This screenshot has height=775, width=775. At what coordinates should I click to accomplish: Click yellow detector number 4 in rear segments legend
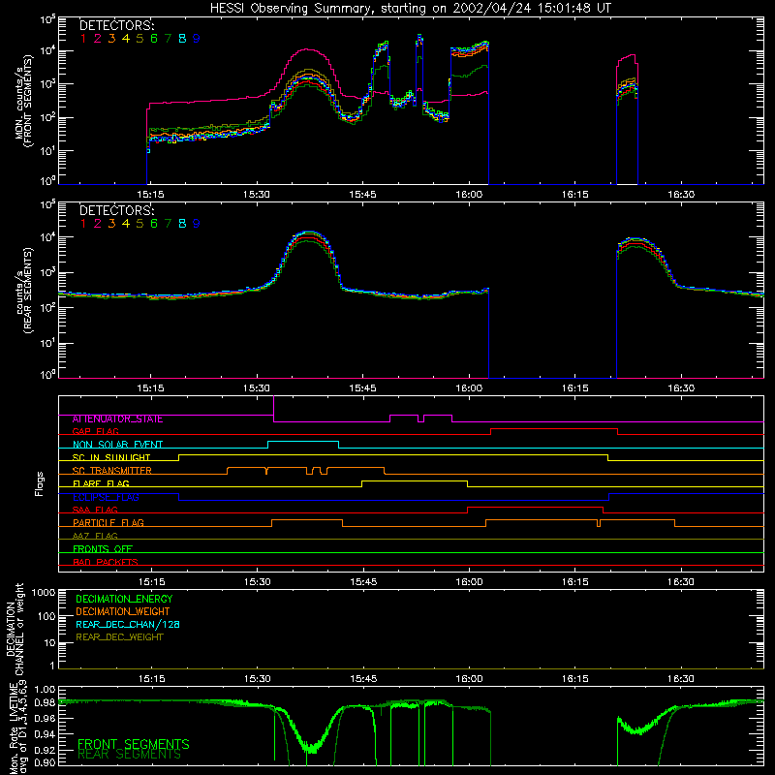tap(126, 224)
